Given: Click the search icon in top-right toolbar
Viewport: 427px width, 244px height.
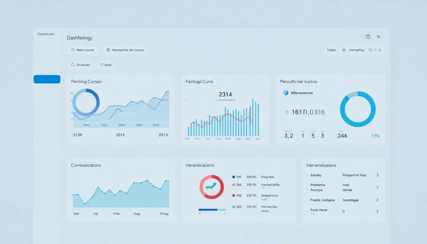Looking at the screenshot, I should pyautogui.click(x=370, y=50).
